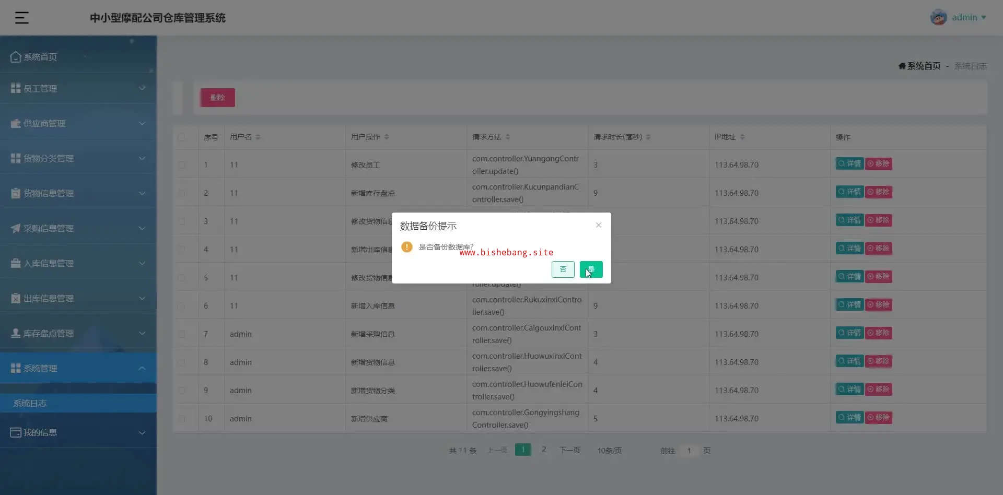Click 上一页 previous page button
Viewport: 1003px width, 495px height.
pos(497,450)
